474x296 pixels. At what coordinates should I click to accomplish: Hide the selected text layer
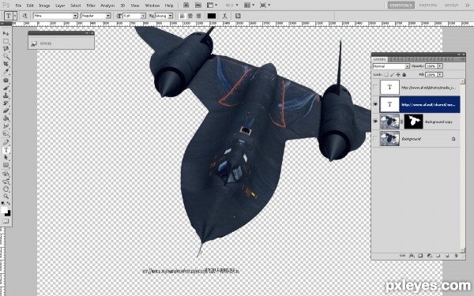(375, 104)
